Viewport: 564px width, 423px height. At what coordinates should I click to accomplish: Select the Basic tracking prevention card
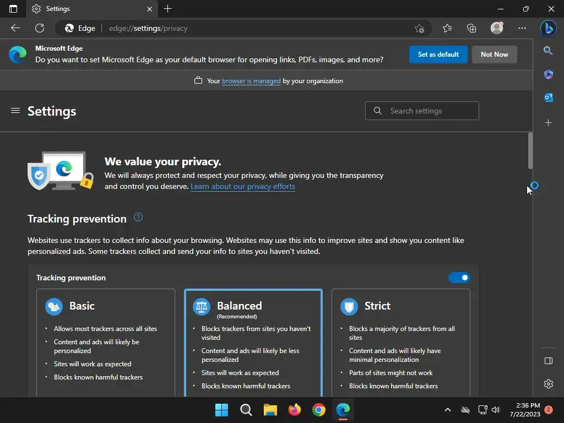(105, 343)
